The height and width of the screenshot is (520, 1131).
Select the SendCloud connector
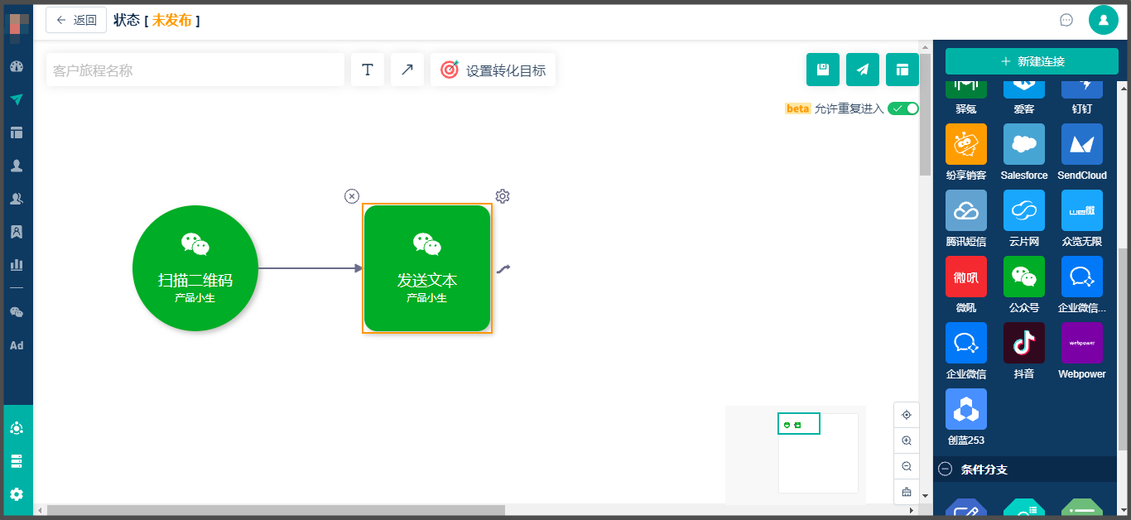pos(1082,152)
